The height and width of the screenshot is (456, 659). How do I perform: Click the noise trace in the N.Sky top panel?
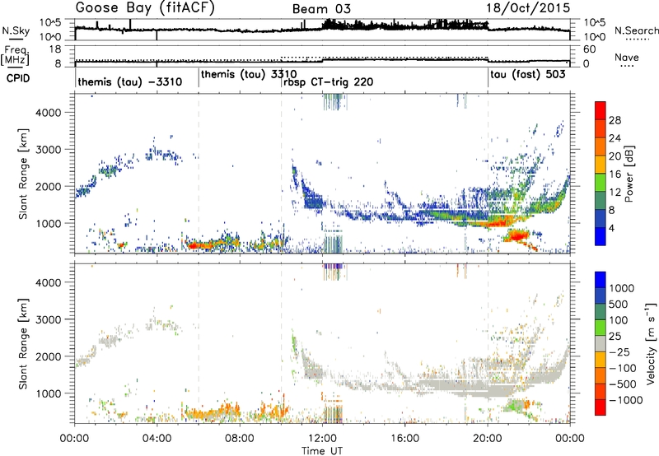(322, 28)
